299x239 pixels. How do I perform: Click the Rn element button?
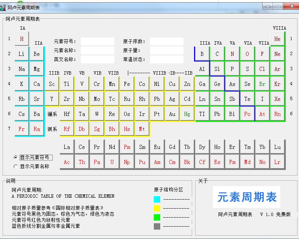(278, 114)
